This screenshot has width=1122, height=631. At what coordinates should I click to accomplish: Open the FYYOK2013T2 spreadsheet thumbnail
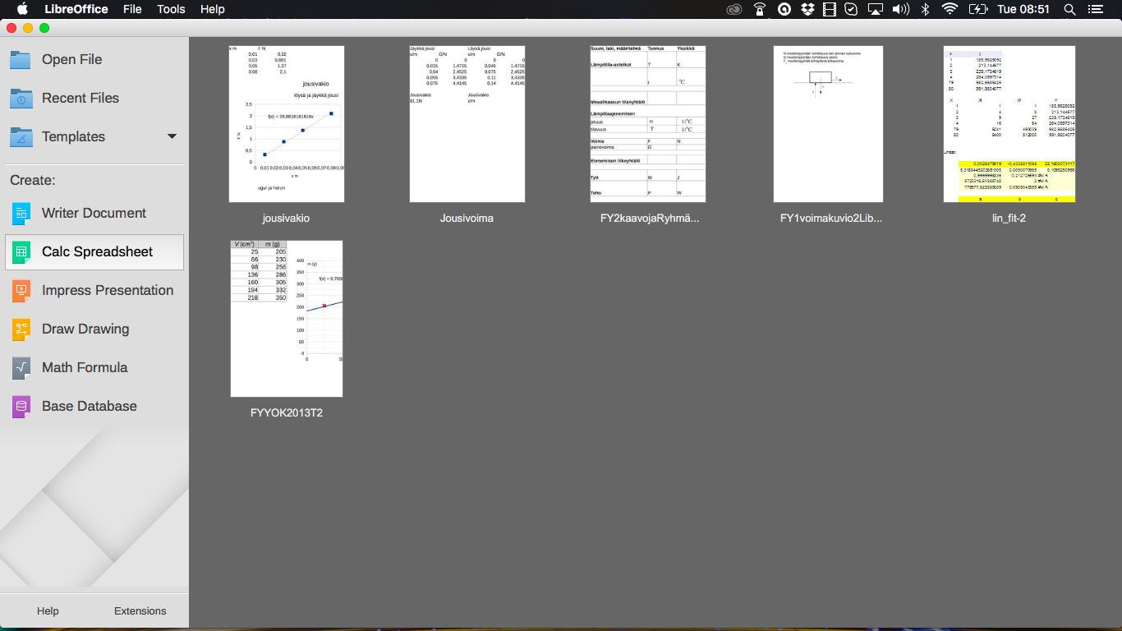(287, 319)
